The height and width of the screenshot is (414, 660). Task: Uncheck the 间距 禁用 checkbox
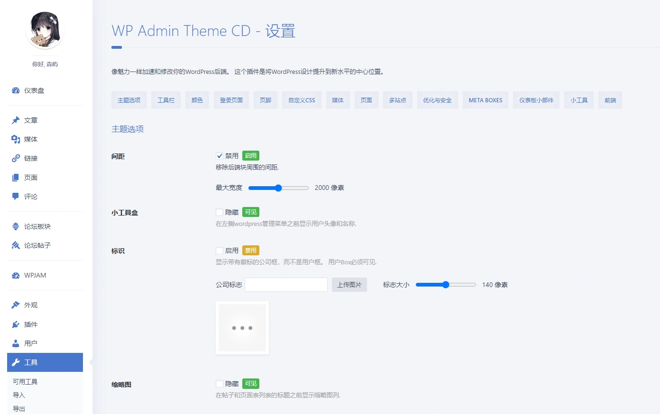220,156
